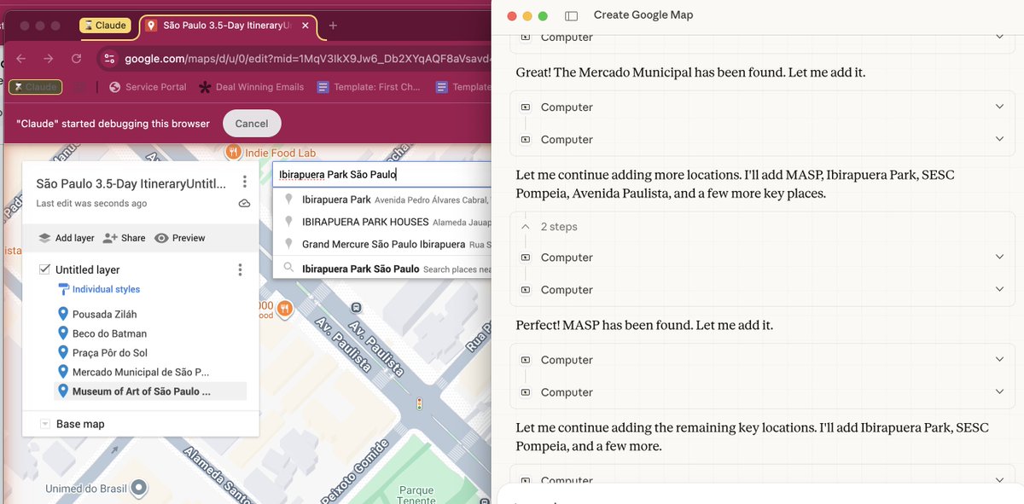Screen dimensions: 1024x504
Task: Open the Individual styles link
Action: [106, 290]
